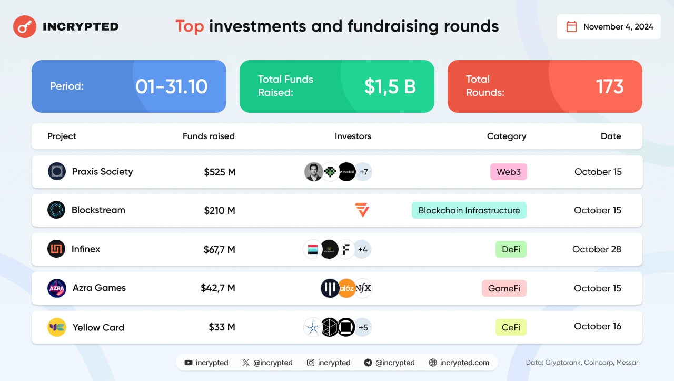
Task: Click the Infinex project logo
Action: (x=56, y=249)
